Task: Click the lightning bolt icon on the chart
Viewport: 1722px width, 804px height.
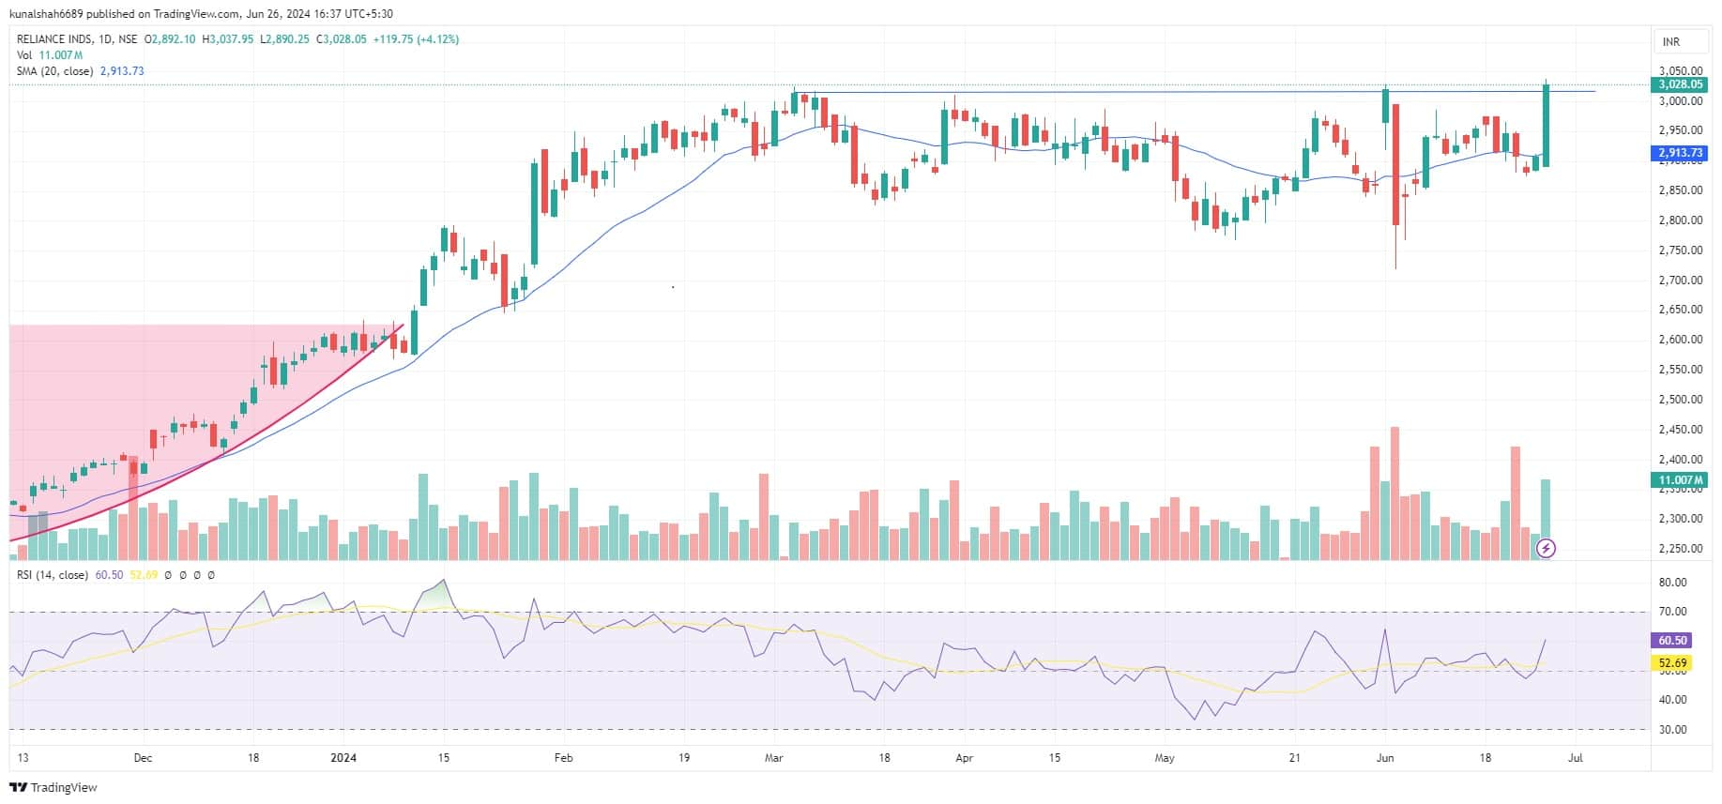Action: (1545, 548)
